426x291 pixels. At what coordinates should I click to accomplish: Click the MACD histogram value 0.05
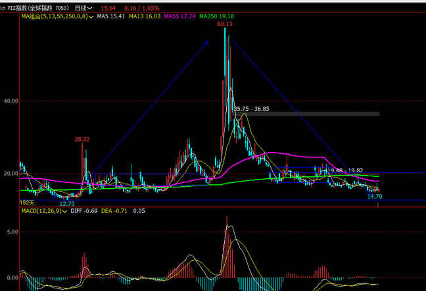[x=139, y=211]
